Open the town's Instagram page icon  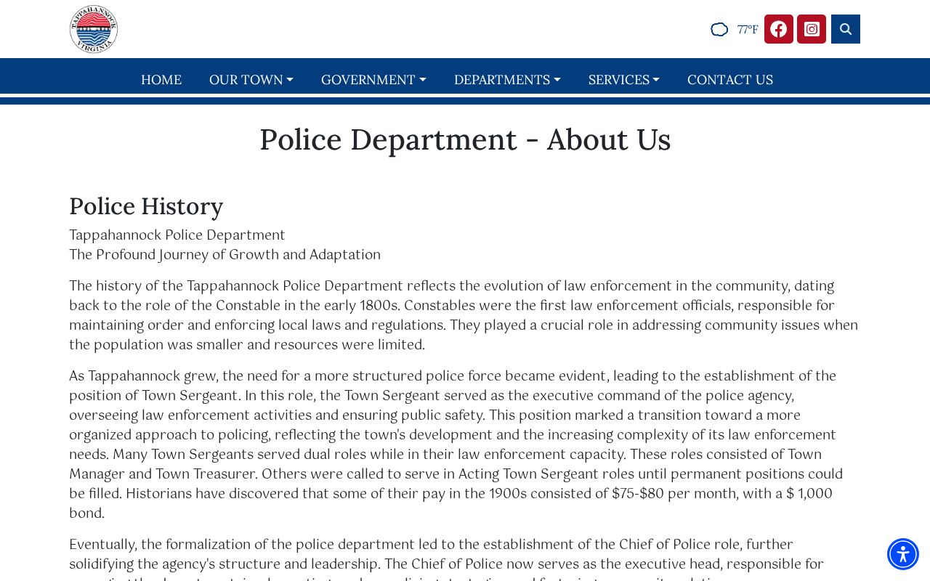tap(812, 29)
